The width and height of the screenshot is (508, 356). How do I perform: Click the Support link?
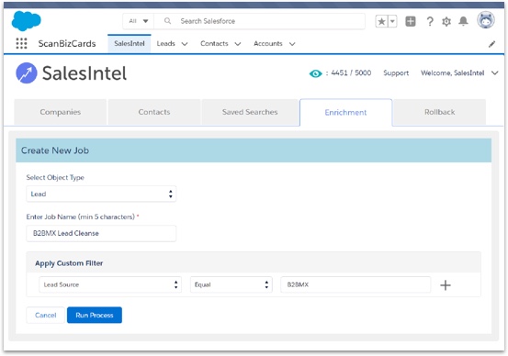[396, 73]
